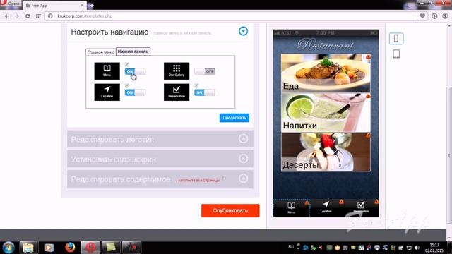452x254 pixels.
Task: Expand the Редактировать логотип section
Action: tap(160, 139)
